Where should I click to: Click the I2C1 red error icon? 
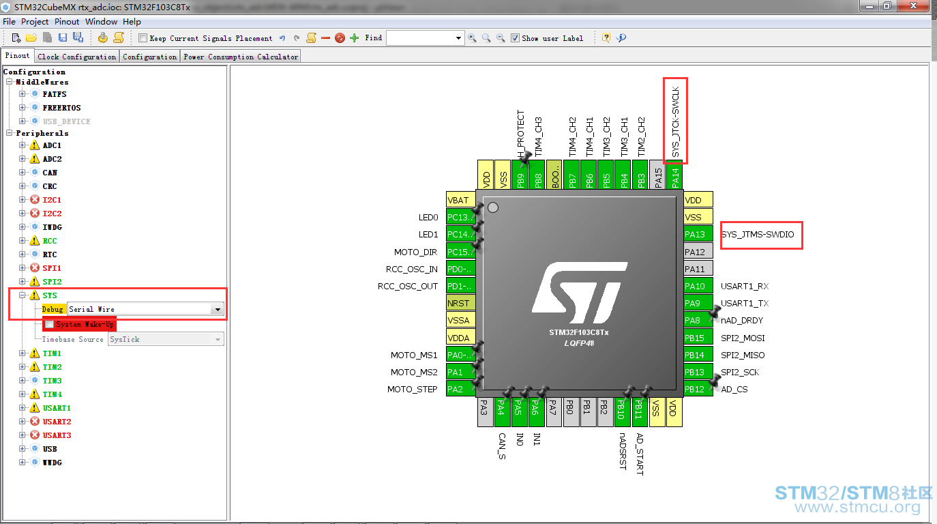pos(35,200)
